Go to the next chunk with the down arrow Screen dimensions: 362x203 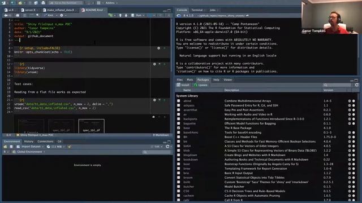[126, 15]
